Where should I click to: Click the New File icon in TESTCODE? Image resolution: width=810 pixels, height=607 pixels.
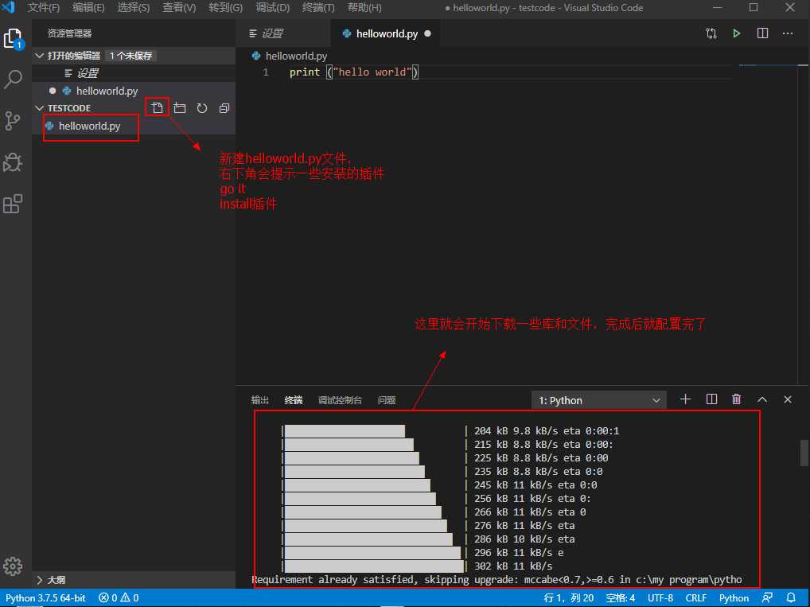click(x=157, y=107)
